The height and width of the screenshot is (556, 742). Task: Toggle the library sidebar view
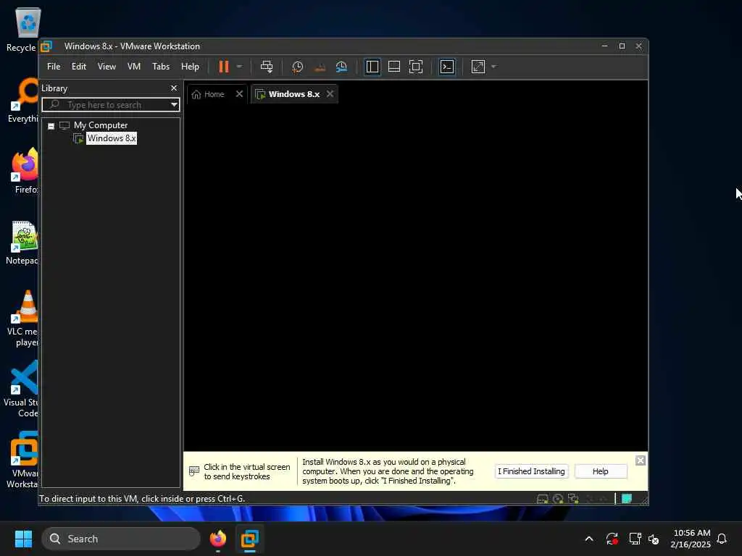point(372,67)
